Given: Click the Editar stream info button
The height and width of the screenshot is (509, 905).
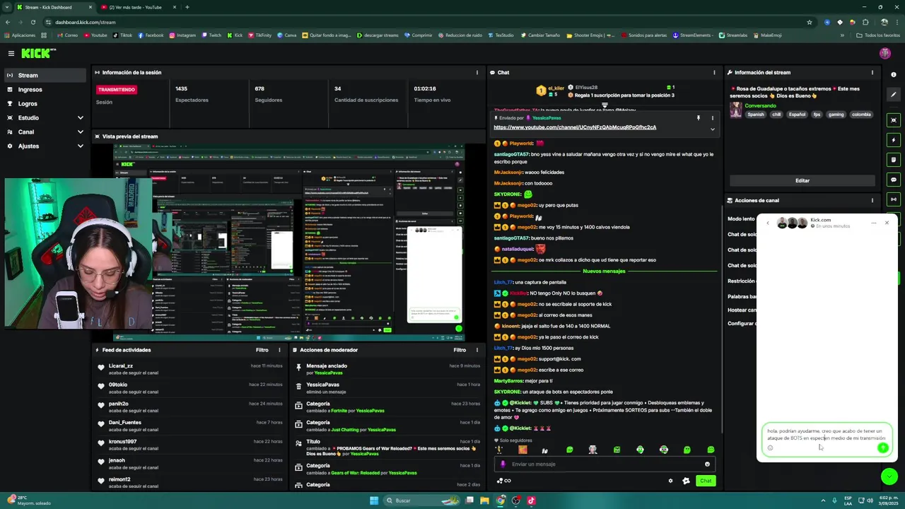Looking at the screenshot, I should tap(802, 180).
